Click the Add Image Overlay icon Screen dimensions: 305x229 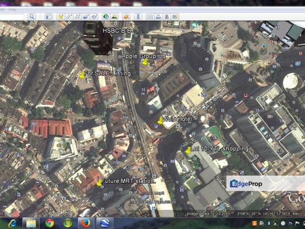[86, 16]
